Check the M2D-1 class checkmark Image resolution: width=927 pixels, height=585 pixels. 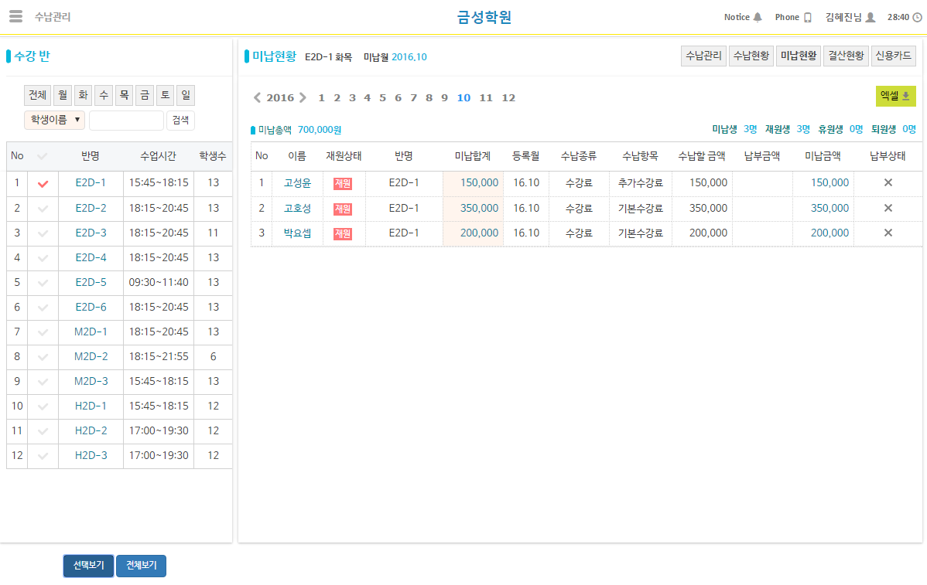[43, 332]
